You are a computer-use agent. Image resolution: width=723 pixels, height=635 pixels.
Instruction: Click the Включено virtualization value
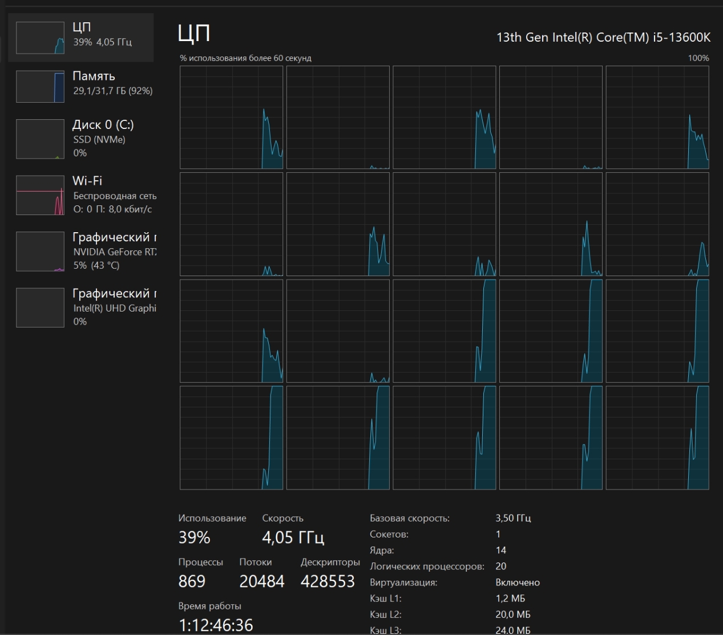pyautogui.click(x=518, y=583)
